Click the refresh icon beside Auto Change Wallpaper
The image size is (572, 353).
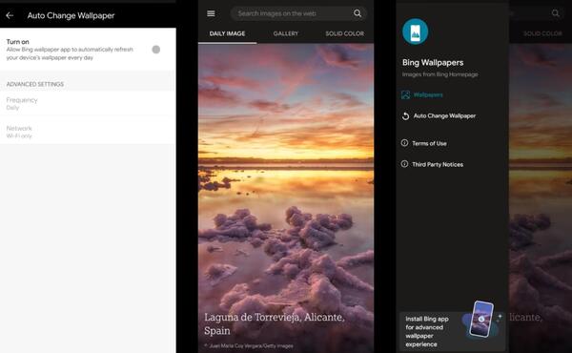click(405, 116)
